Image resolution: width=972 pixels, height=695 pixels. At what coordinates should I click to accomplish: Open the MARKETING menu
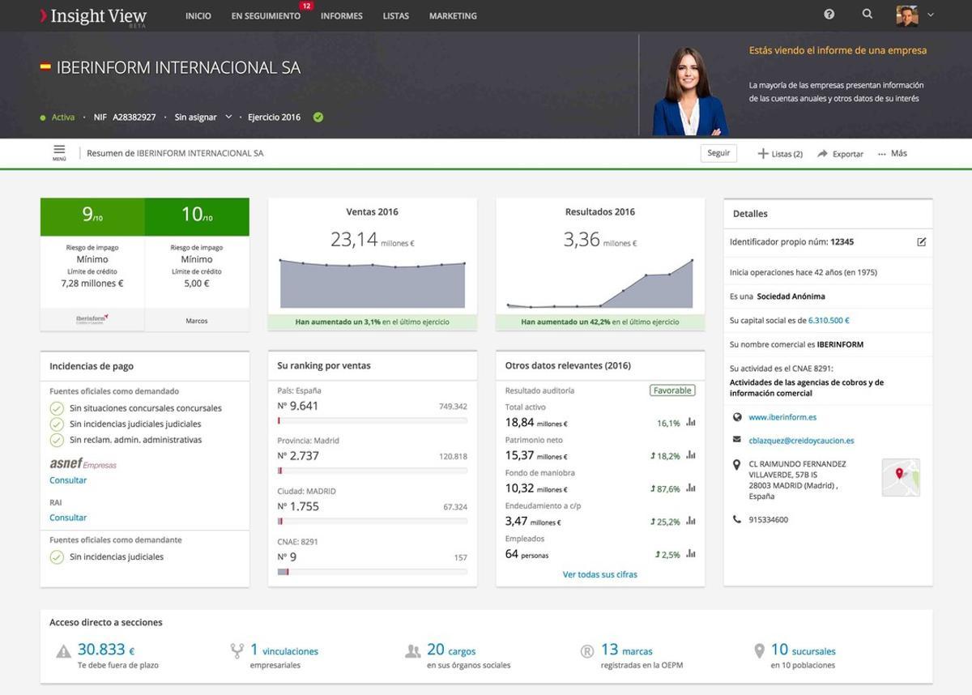453,15
